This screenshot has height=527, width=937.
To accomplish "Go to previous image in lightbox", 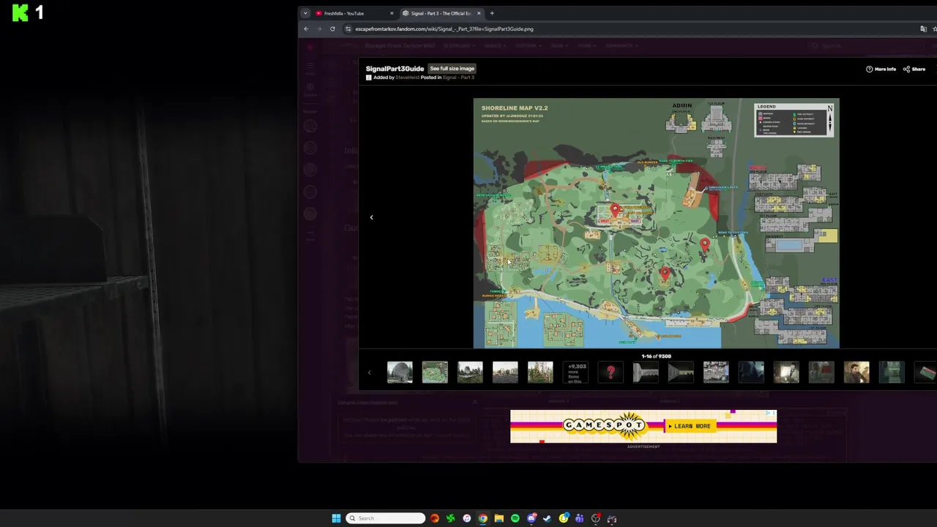I will 371,217.
